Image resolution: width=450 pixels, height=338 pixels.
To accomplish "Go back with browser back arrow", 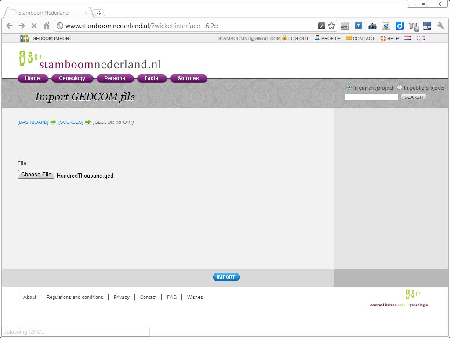I will pyautogui.click(x=9, y=26).
